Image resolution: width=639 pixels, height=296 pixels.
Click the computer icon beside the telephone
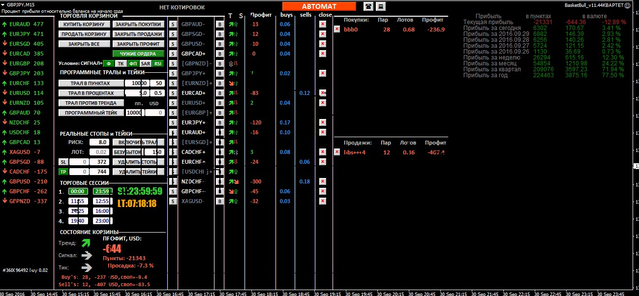(x=381, y=6)
